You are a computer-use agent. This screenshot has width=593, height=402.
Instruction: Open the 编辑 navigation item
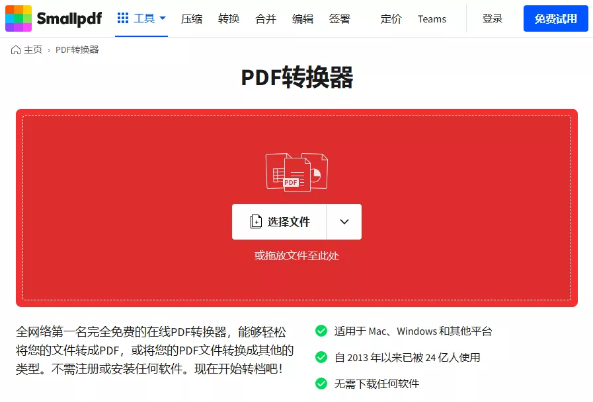click(303, 19)
